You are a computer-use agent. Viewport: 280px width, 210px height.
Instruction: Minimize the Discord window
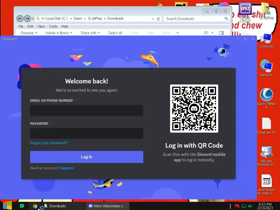click(x=238, y=39)
